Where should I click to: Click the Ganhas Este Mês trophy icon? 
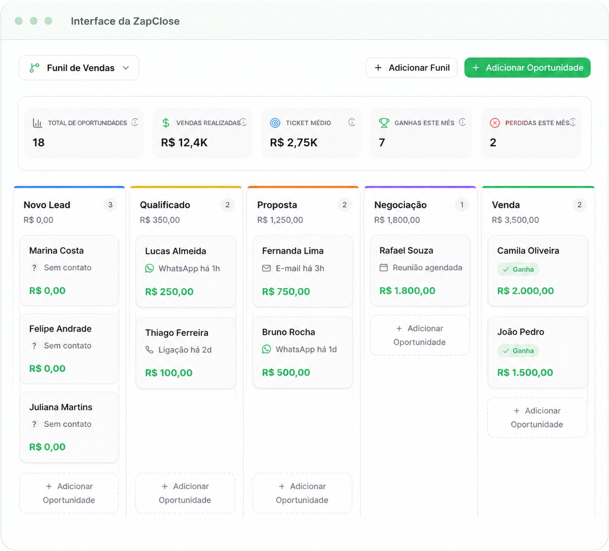384,123
